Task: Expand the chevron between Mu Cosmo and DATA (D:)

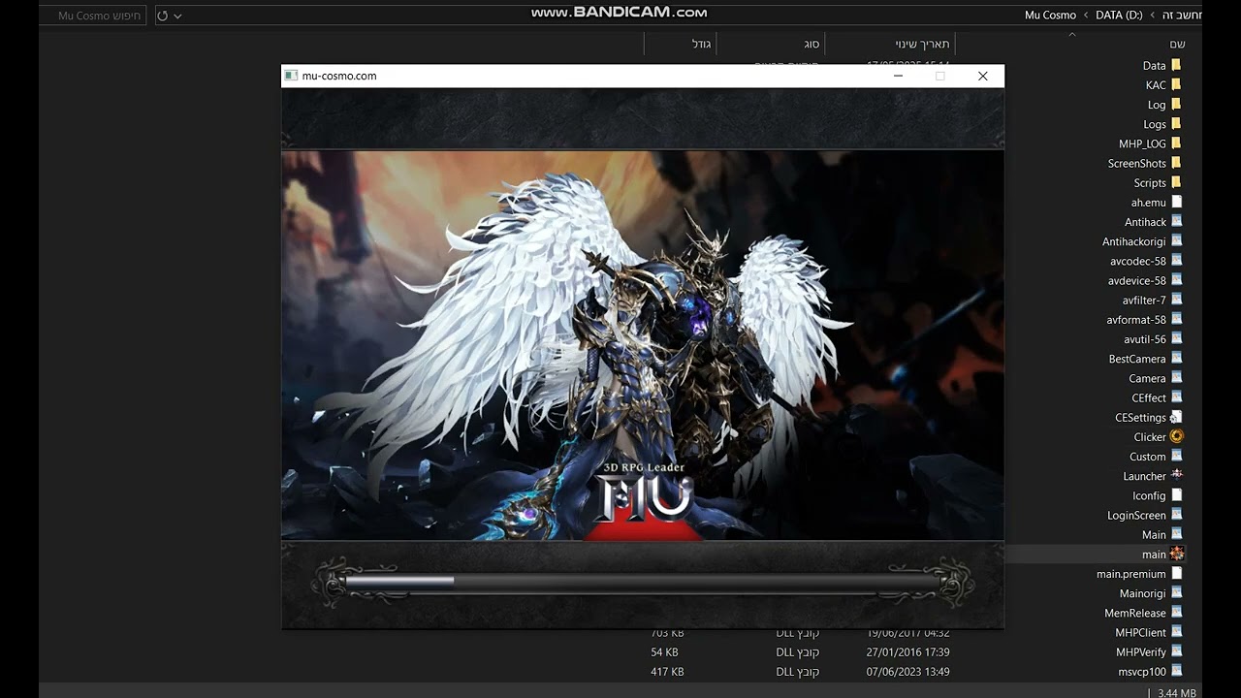Action: pyautogui.click(x=1086, y=16)
